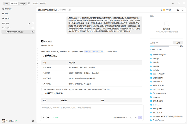This screenshot has width=187, height=124.
Task: Add a task with TraeXM plus button
Action: tap(33, 28)
